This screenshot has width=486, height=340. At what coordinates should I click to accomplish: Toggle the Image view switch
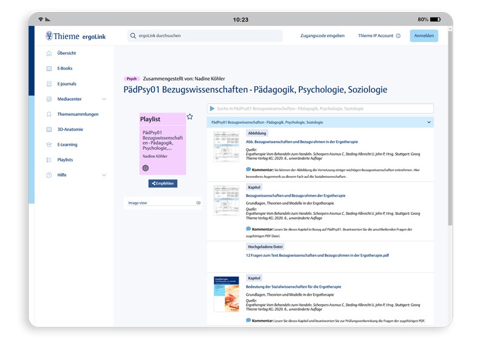199,203
